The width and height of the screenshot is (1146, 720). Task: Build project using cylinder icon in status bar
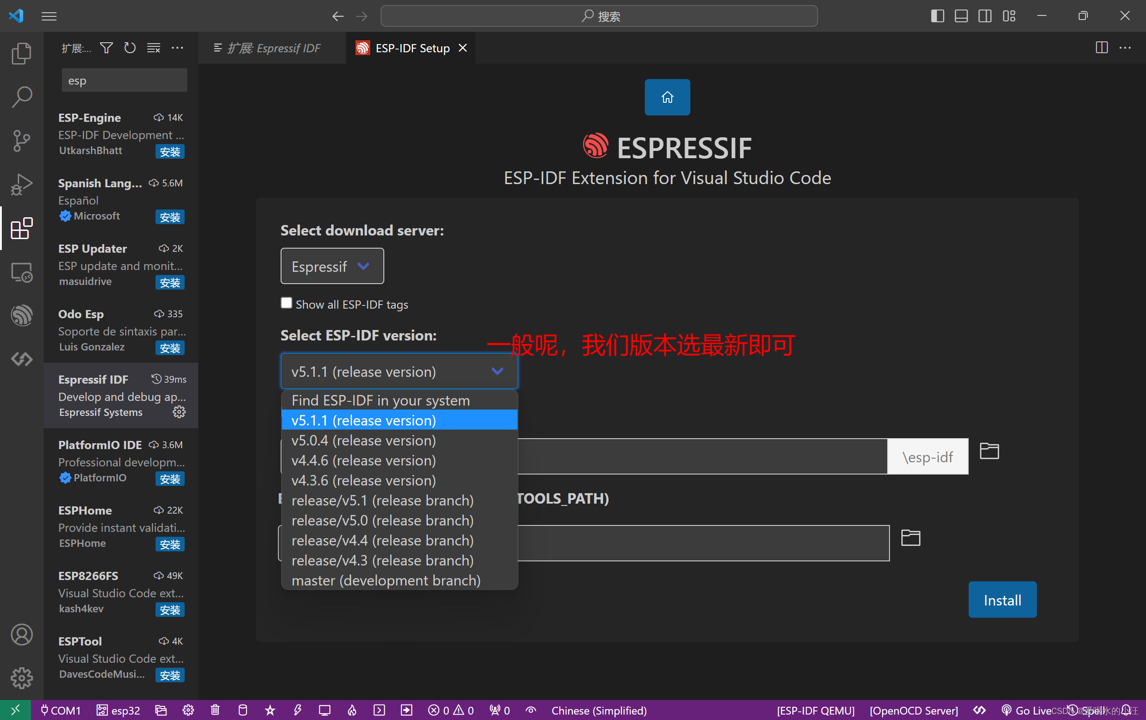[243, 710]
